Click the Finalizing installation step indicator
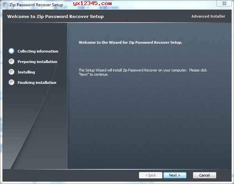Viewport: 234px width, 184px height. pyautogui.click(x=11, y=82)
